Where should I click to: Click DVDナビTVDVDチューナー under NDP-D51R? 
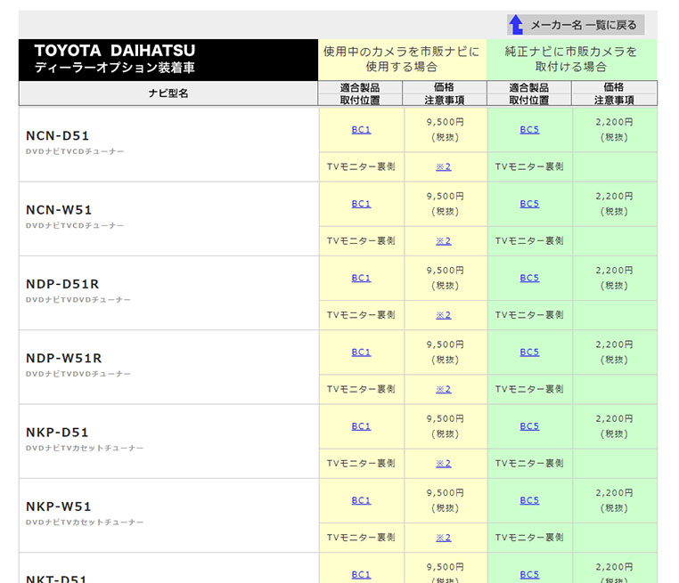(78, 300)
